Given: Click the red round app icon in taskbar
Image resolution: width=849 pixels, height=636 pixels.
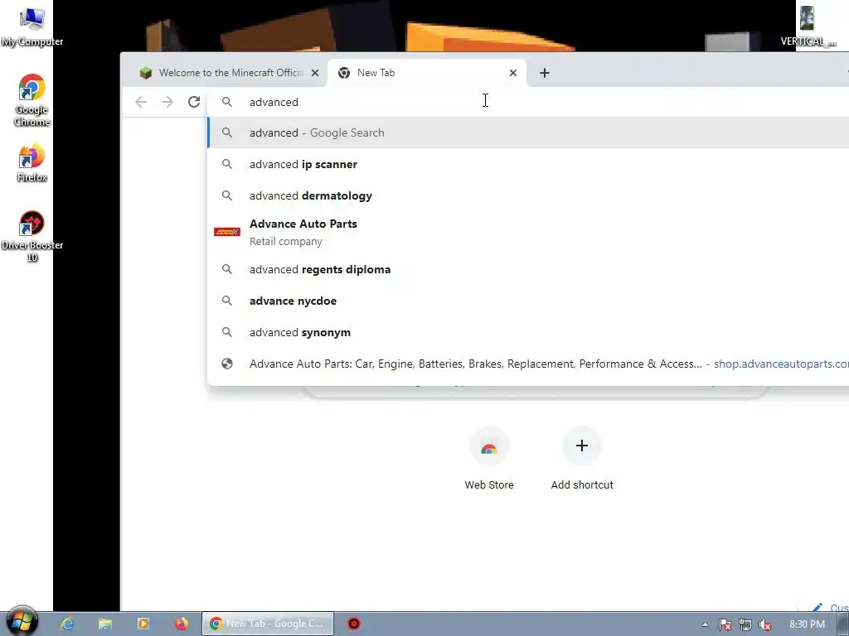Looking at the screenshot, I should coord(353,624).
